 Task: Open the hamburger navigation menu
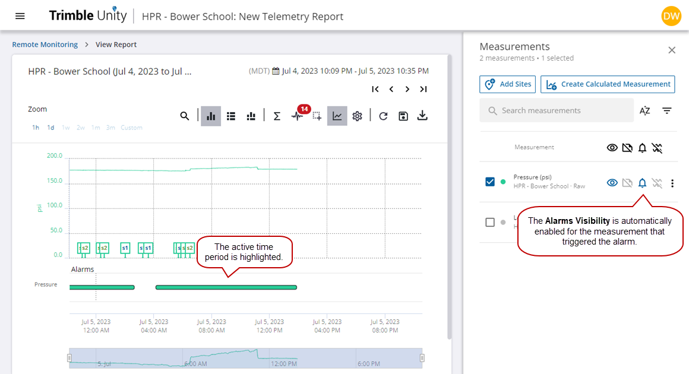20,16
